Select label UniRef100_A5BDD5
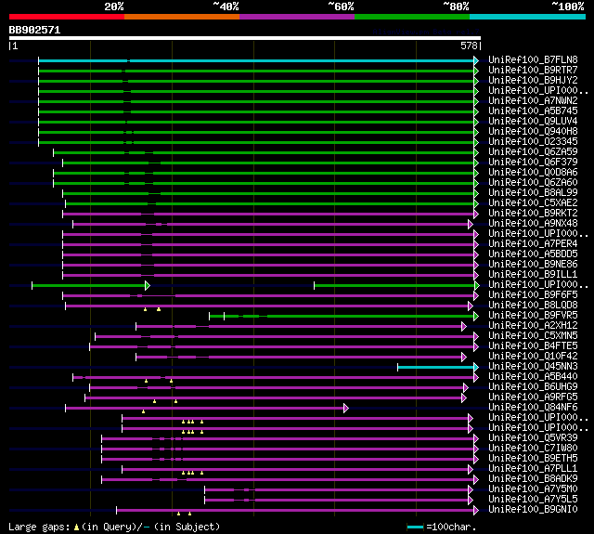The height and width of the screenshot is (534, 594). tap(533, 254)
